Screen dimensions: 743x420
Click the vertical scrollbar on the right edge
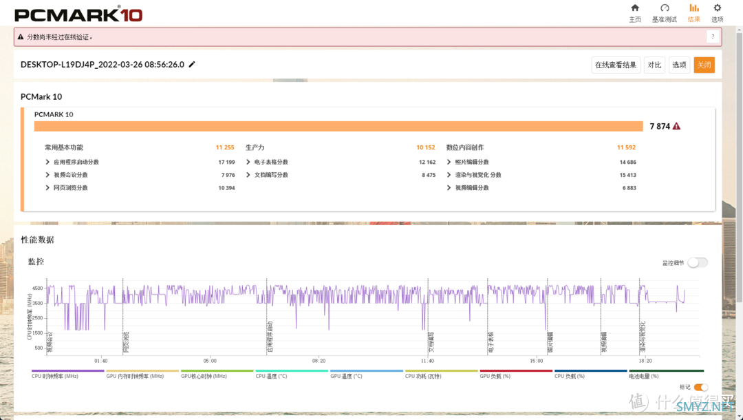click(x=739, y=166)
